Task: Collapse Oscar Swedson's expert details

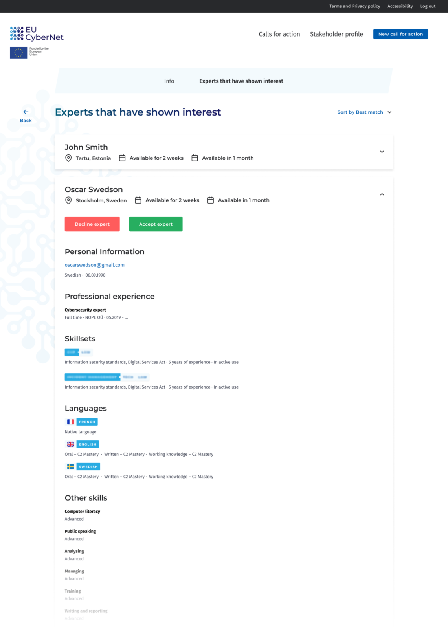Action: tap(382, 194)
